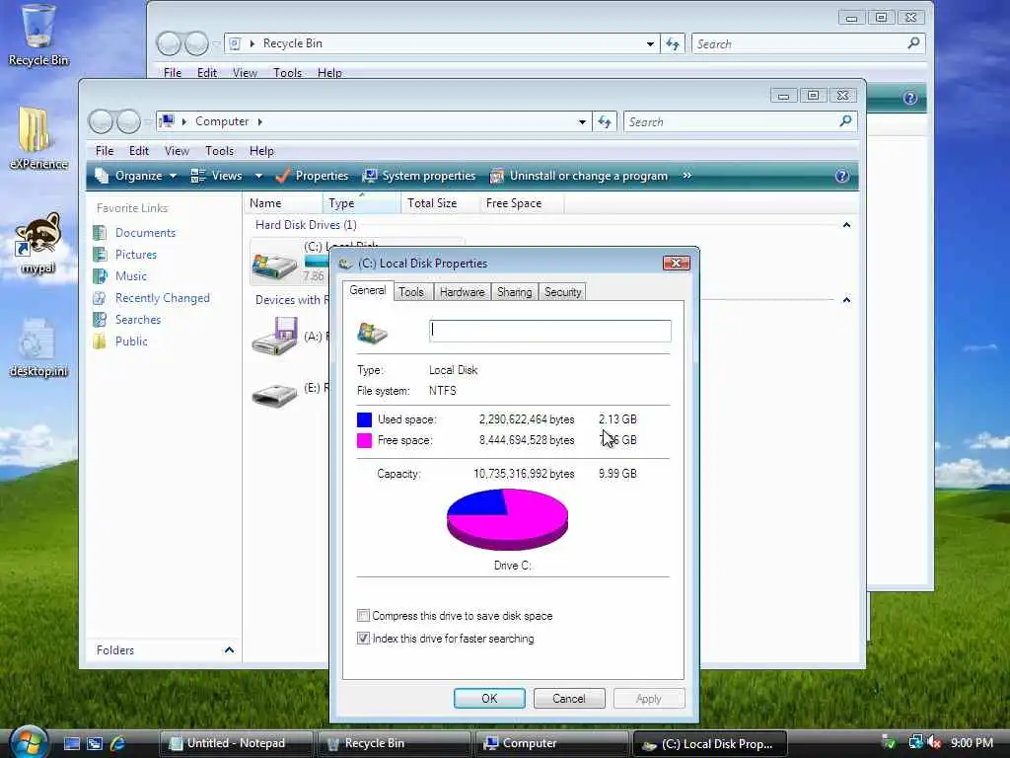
Task: Click Back button in Recycle Bin window
Action: coord(169,43)
